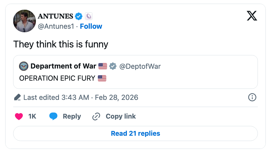Click the edit pencil icon
271x156 pixels.
coord(17,98)
